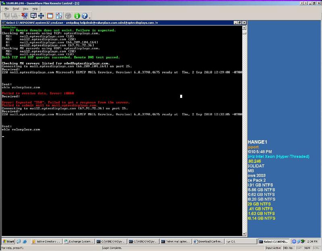Switch to Active Directory taskbar window
This screenshot has height=251, width=322.
tap(47, 242)
